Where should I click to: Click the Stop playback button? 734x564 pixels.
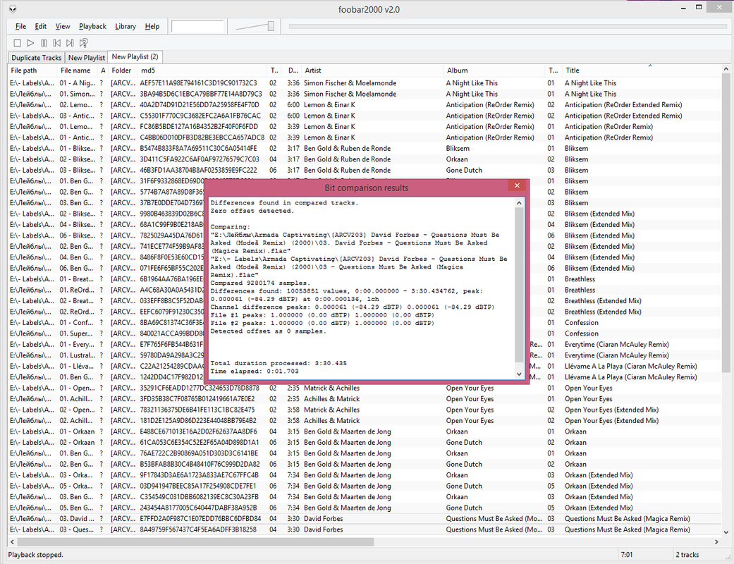[x=18, y=43]
